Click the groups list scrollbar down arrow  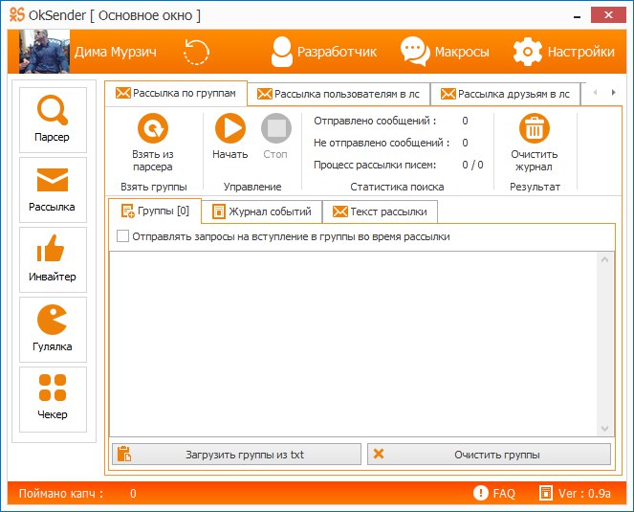tap(605, 428)
